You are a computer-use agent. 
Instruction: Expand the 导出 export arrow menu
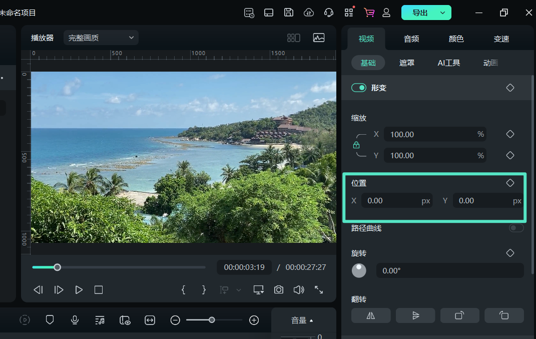point(442,13)
